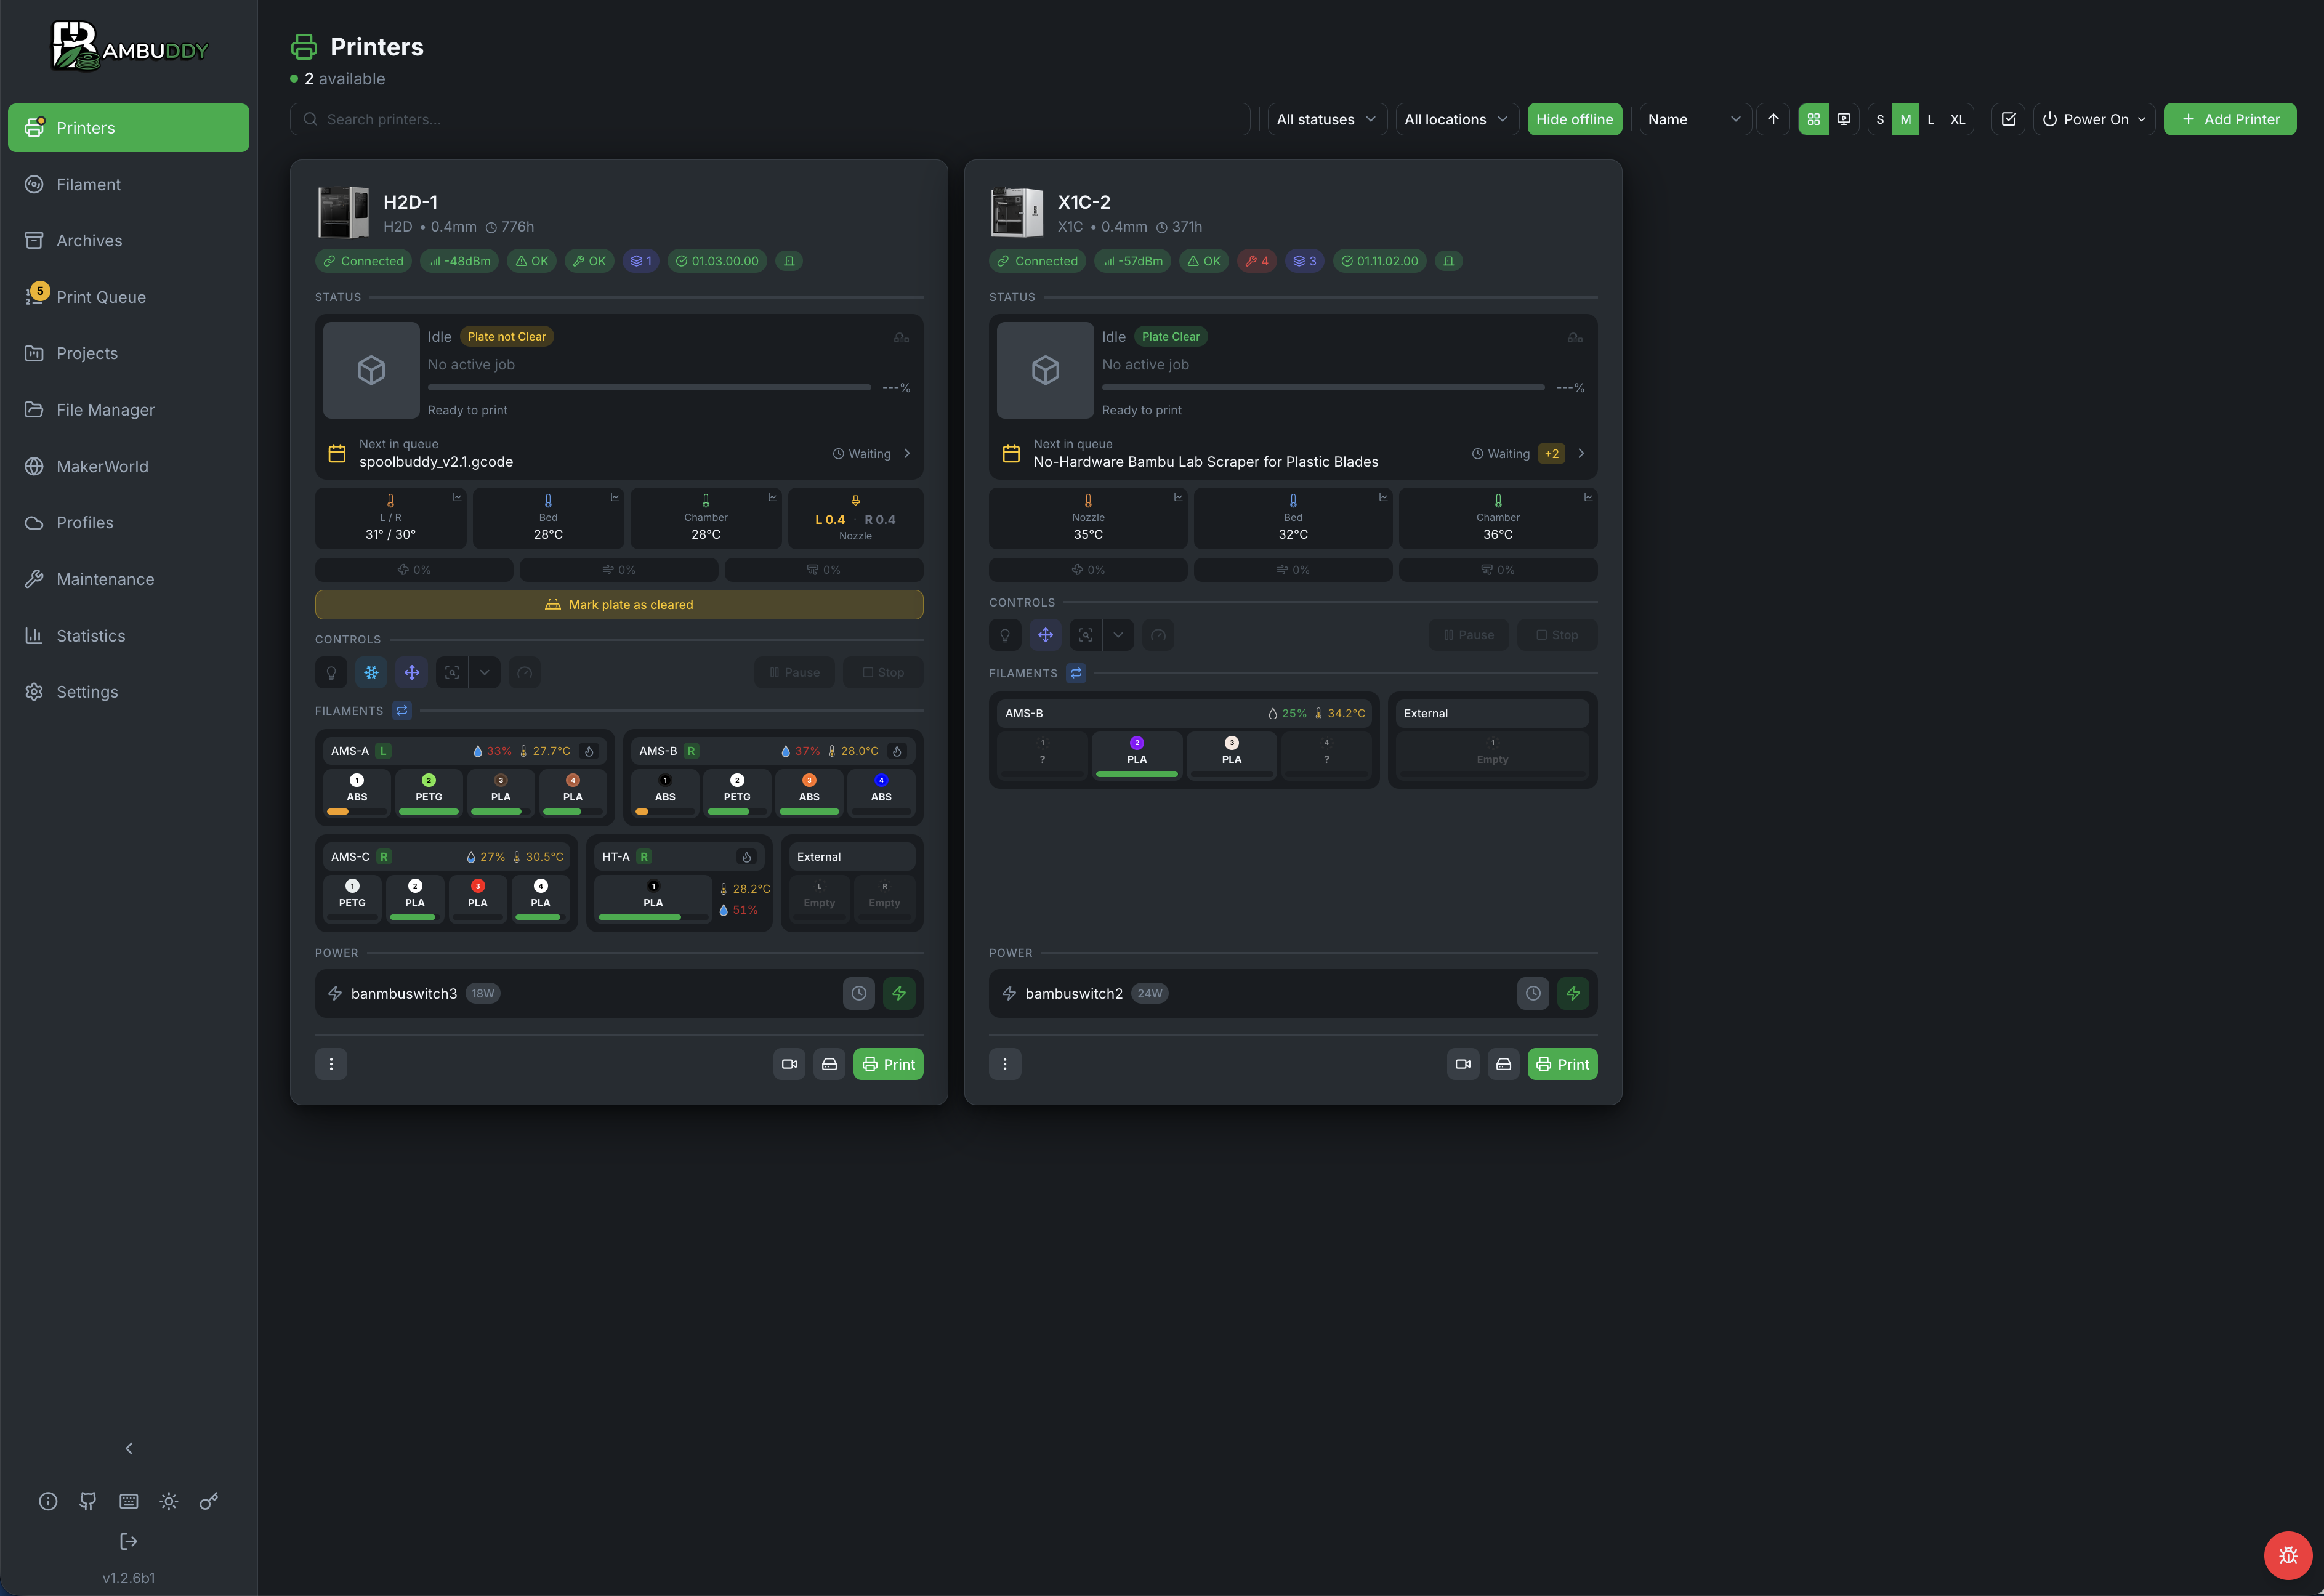Open the All locations dropdown
Viewport: 2324px width, 1596px height.
click(1456, 119)
